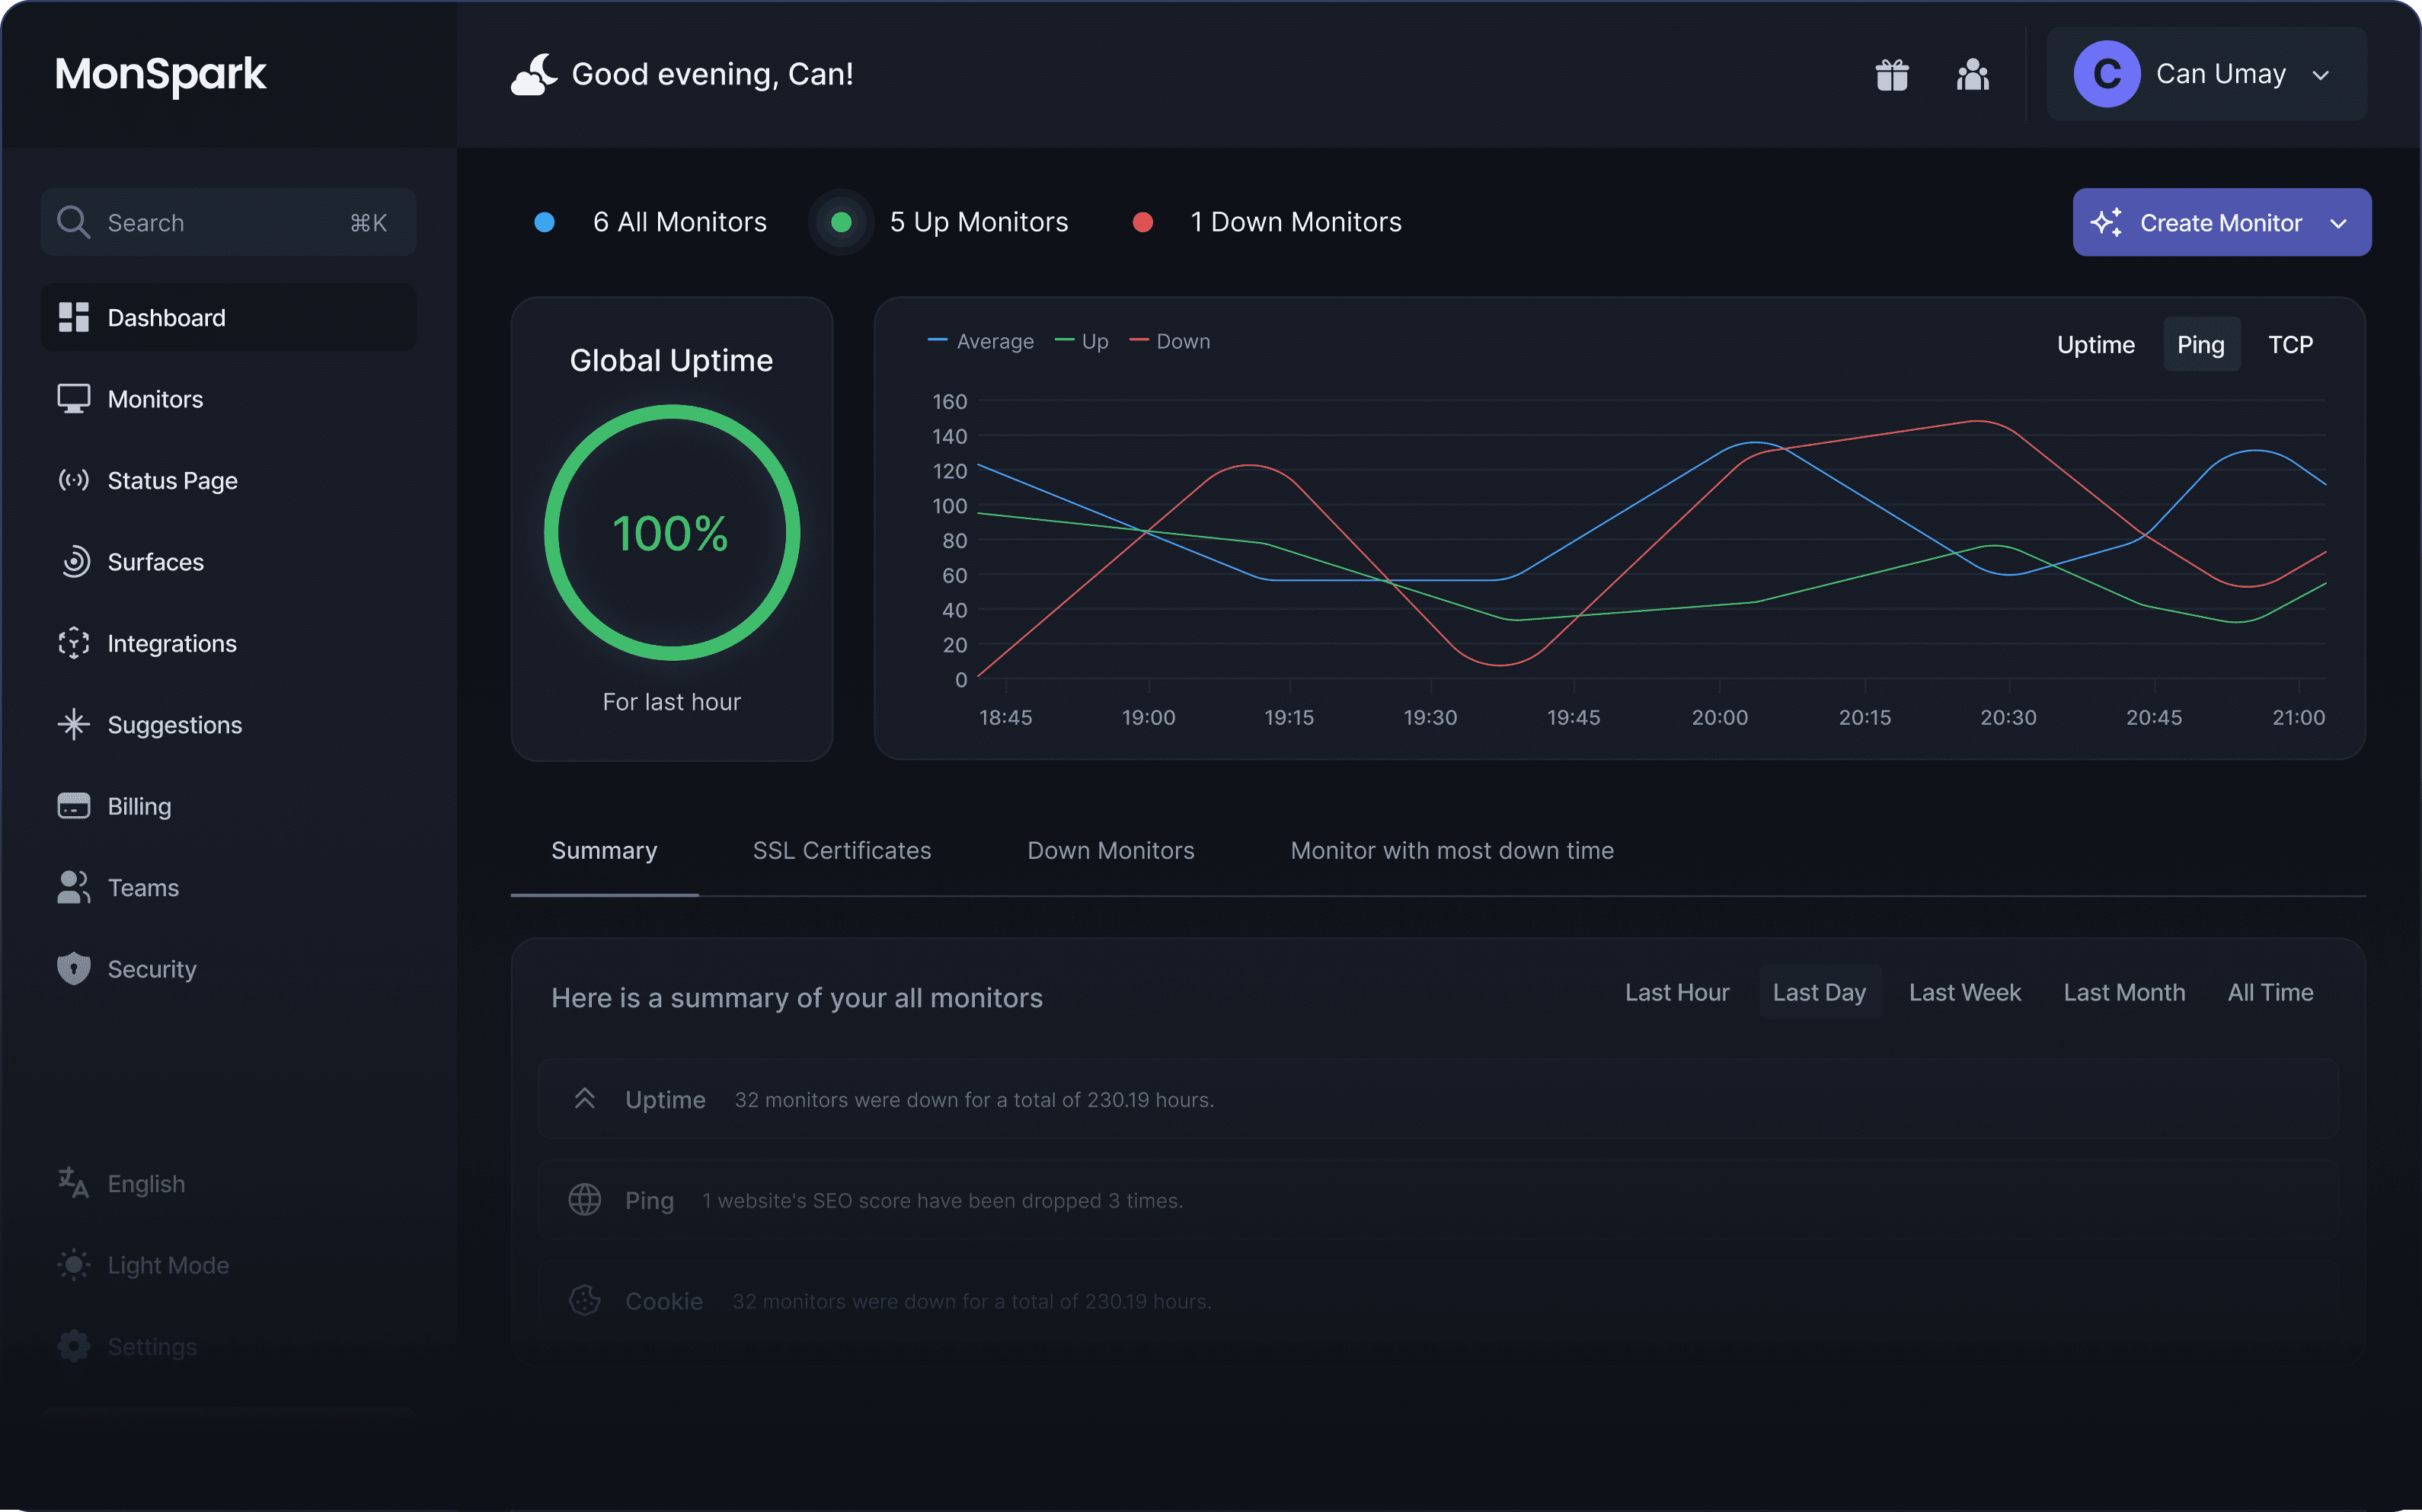Open the team members icon in header
This screenshot has height=1512, width=2422.
tap(1972, 74)
